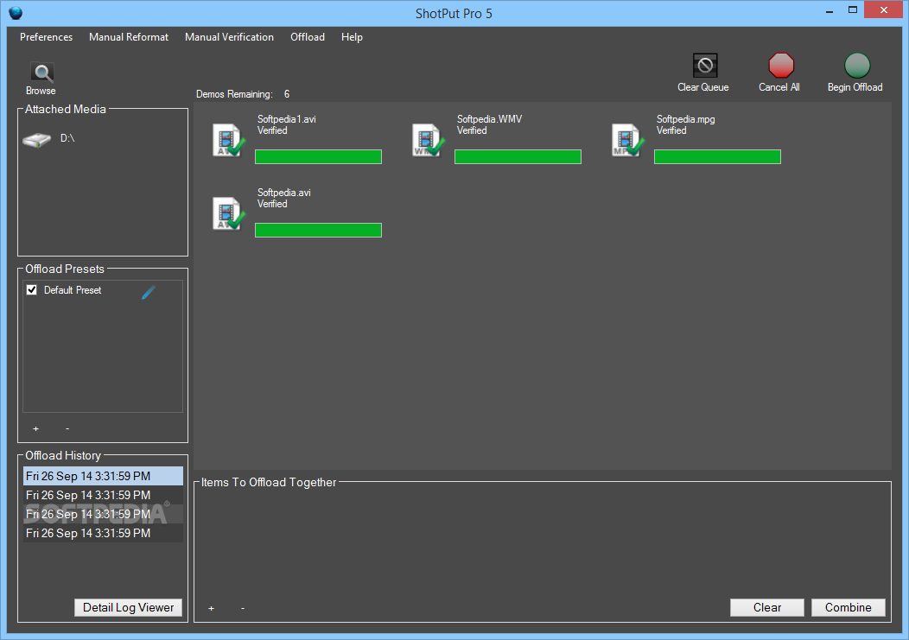The width and height of the screenshot is (909, 640).
Task: Select second Offload History entry
Action: coord(103,495)
